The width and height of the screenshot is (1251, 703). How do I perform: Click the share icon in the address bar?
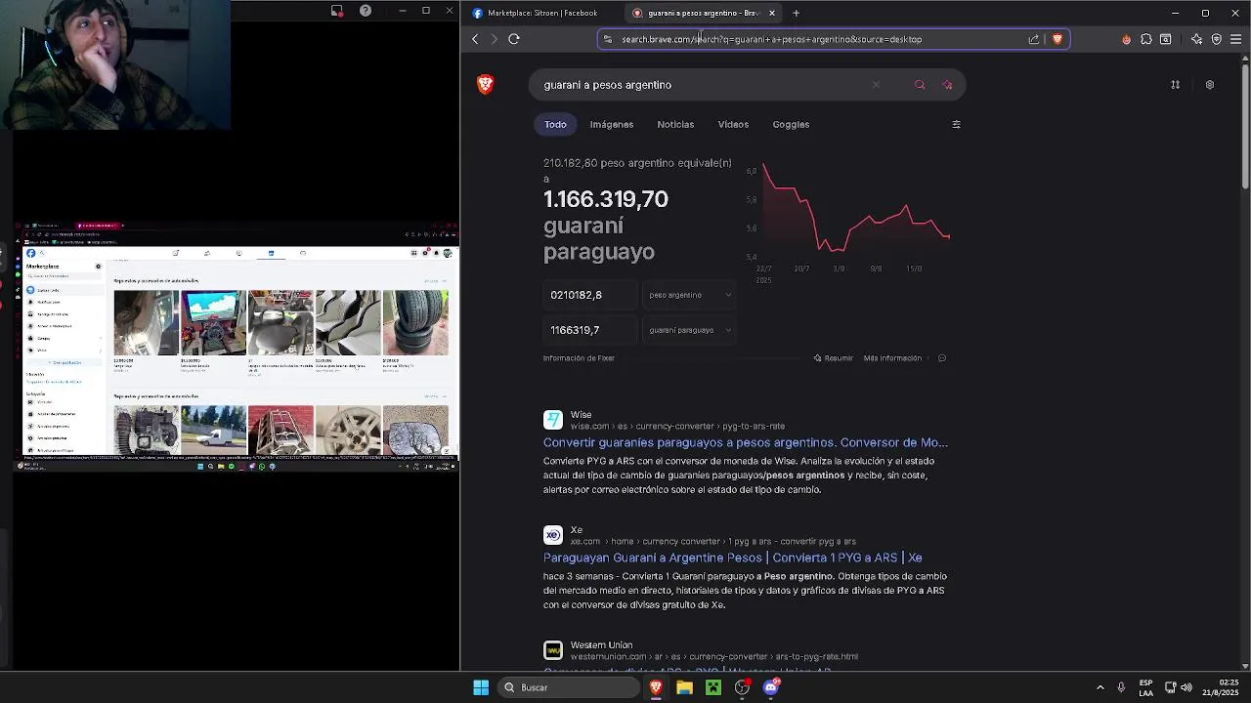pos(1034,39)
